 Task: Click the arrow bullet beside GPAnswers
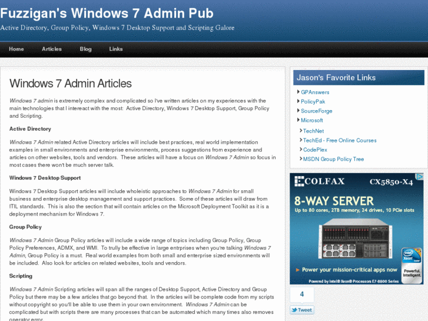(x=298, y=92)
